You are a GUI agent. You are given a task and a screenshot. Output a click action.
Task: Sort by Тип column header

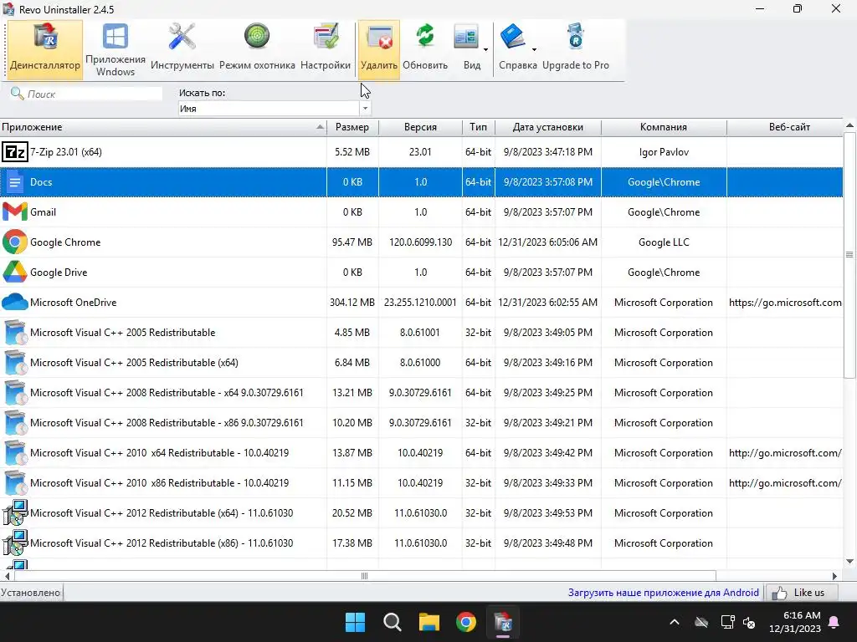coord(478,127)
